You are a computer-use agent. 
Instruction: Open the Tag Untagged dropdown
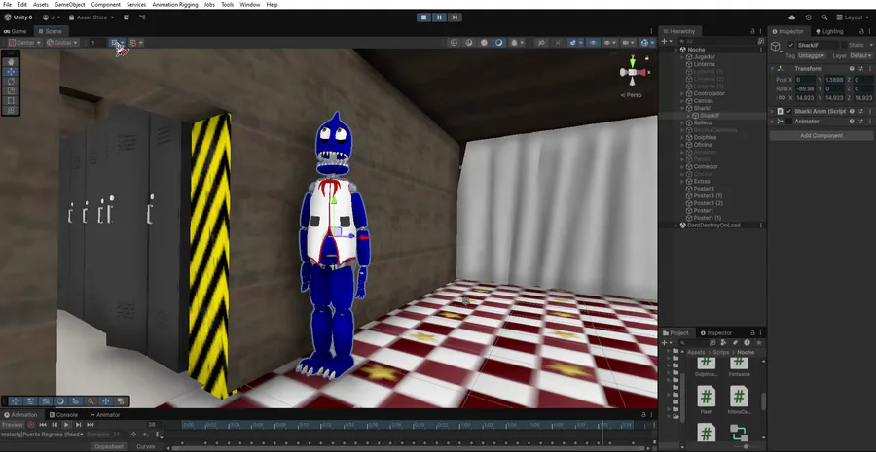point(811,55)
